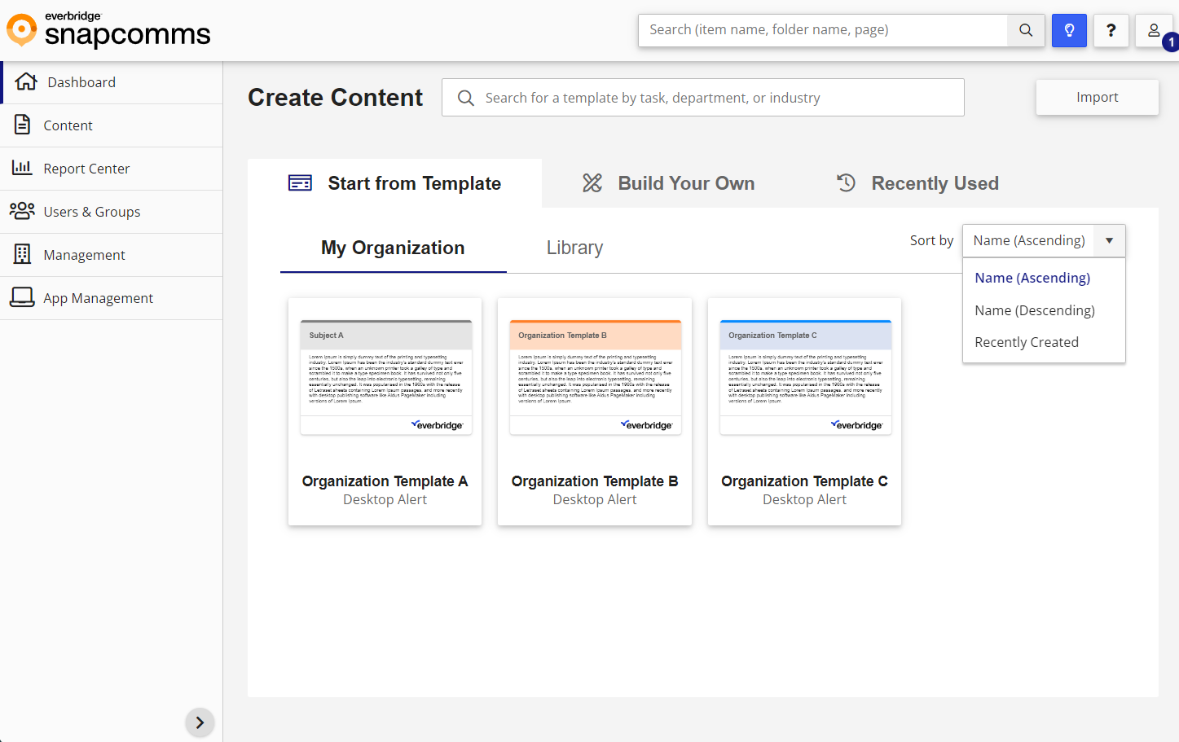1179x742 pixels.
Task: Click the App Management laptop icon
Action: 22,297
